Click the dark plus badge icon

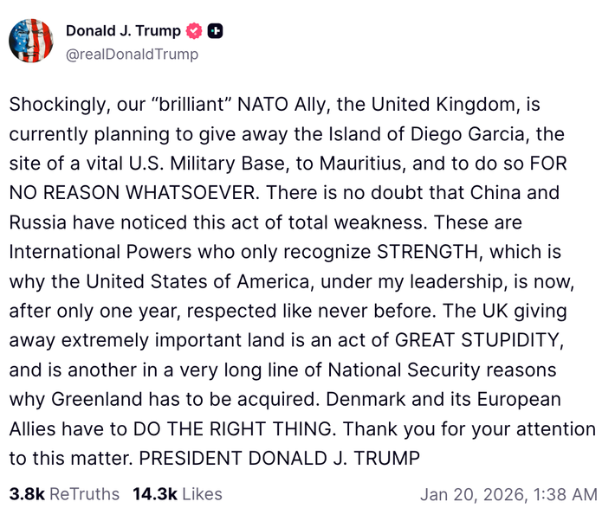point(216,31)
